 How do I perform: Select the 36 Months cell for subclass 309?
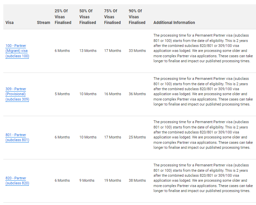point(137,94)
